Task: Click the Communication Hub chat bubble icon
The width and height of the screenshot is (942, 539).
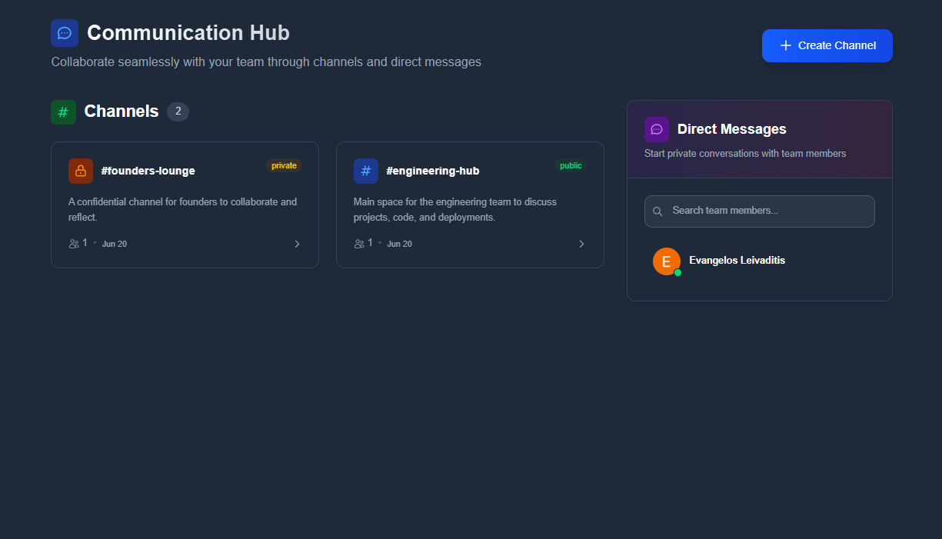Action: 65,33
